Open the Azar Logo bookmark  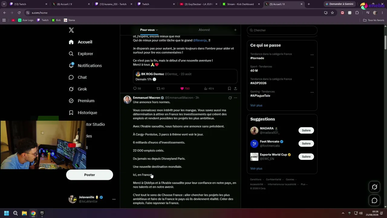tap(26, 20)
